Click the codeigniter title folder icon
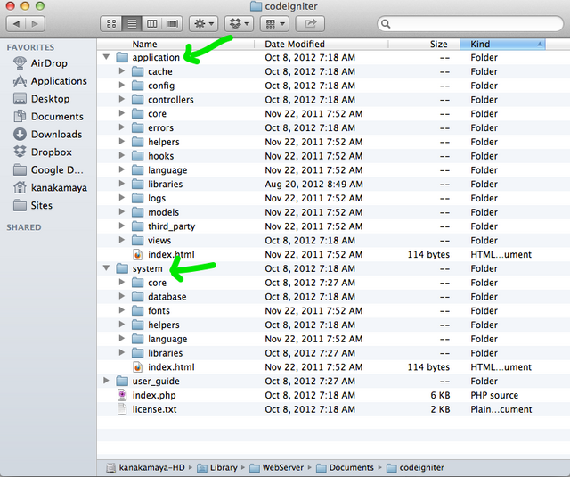This screenshot has height=477, width=570. pos(256,6)
